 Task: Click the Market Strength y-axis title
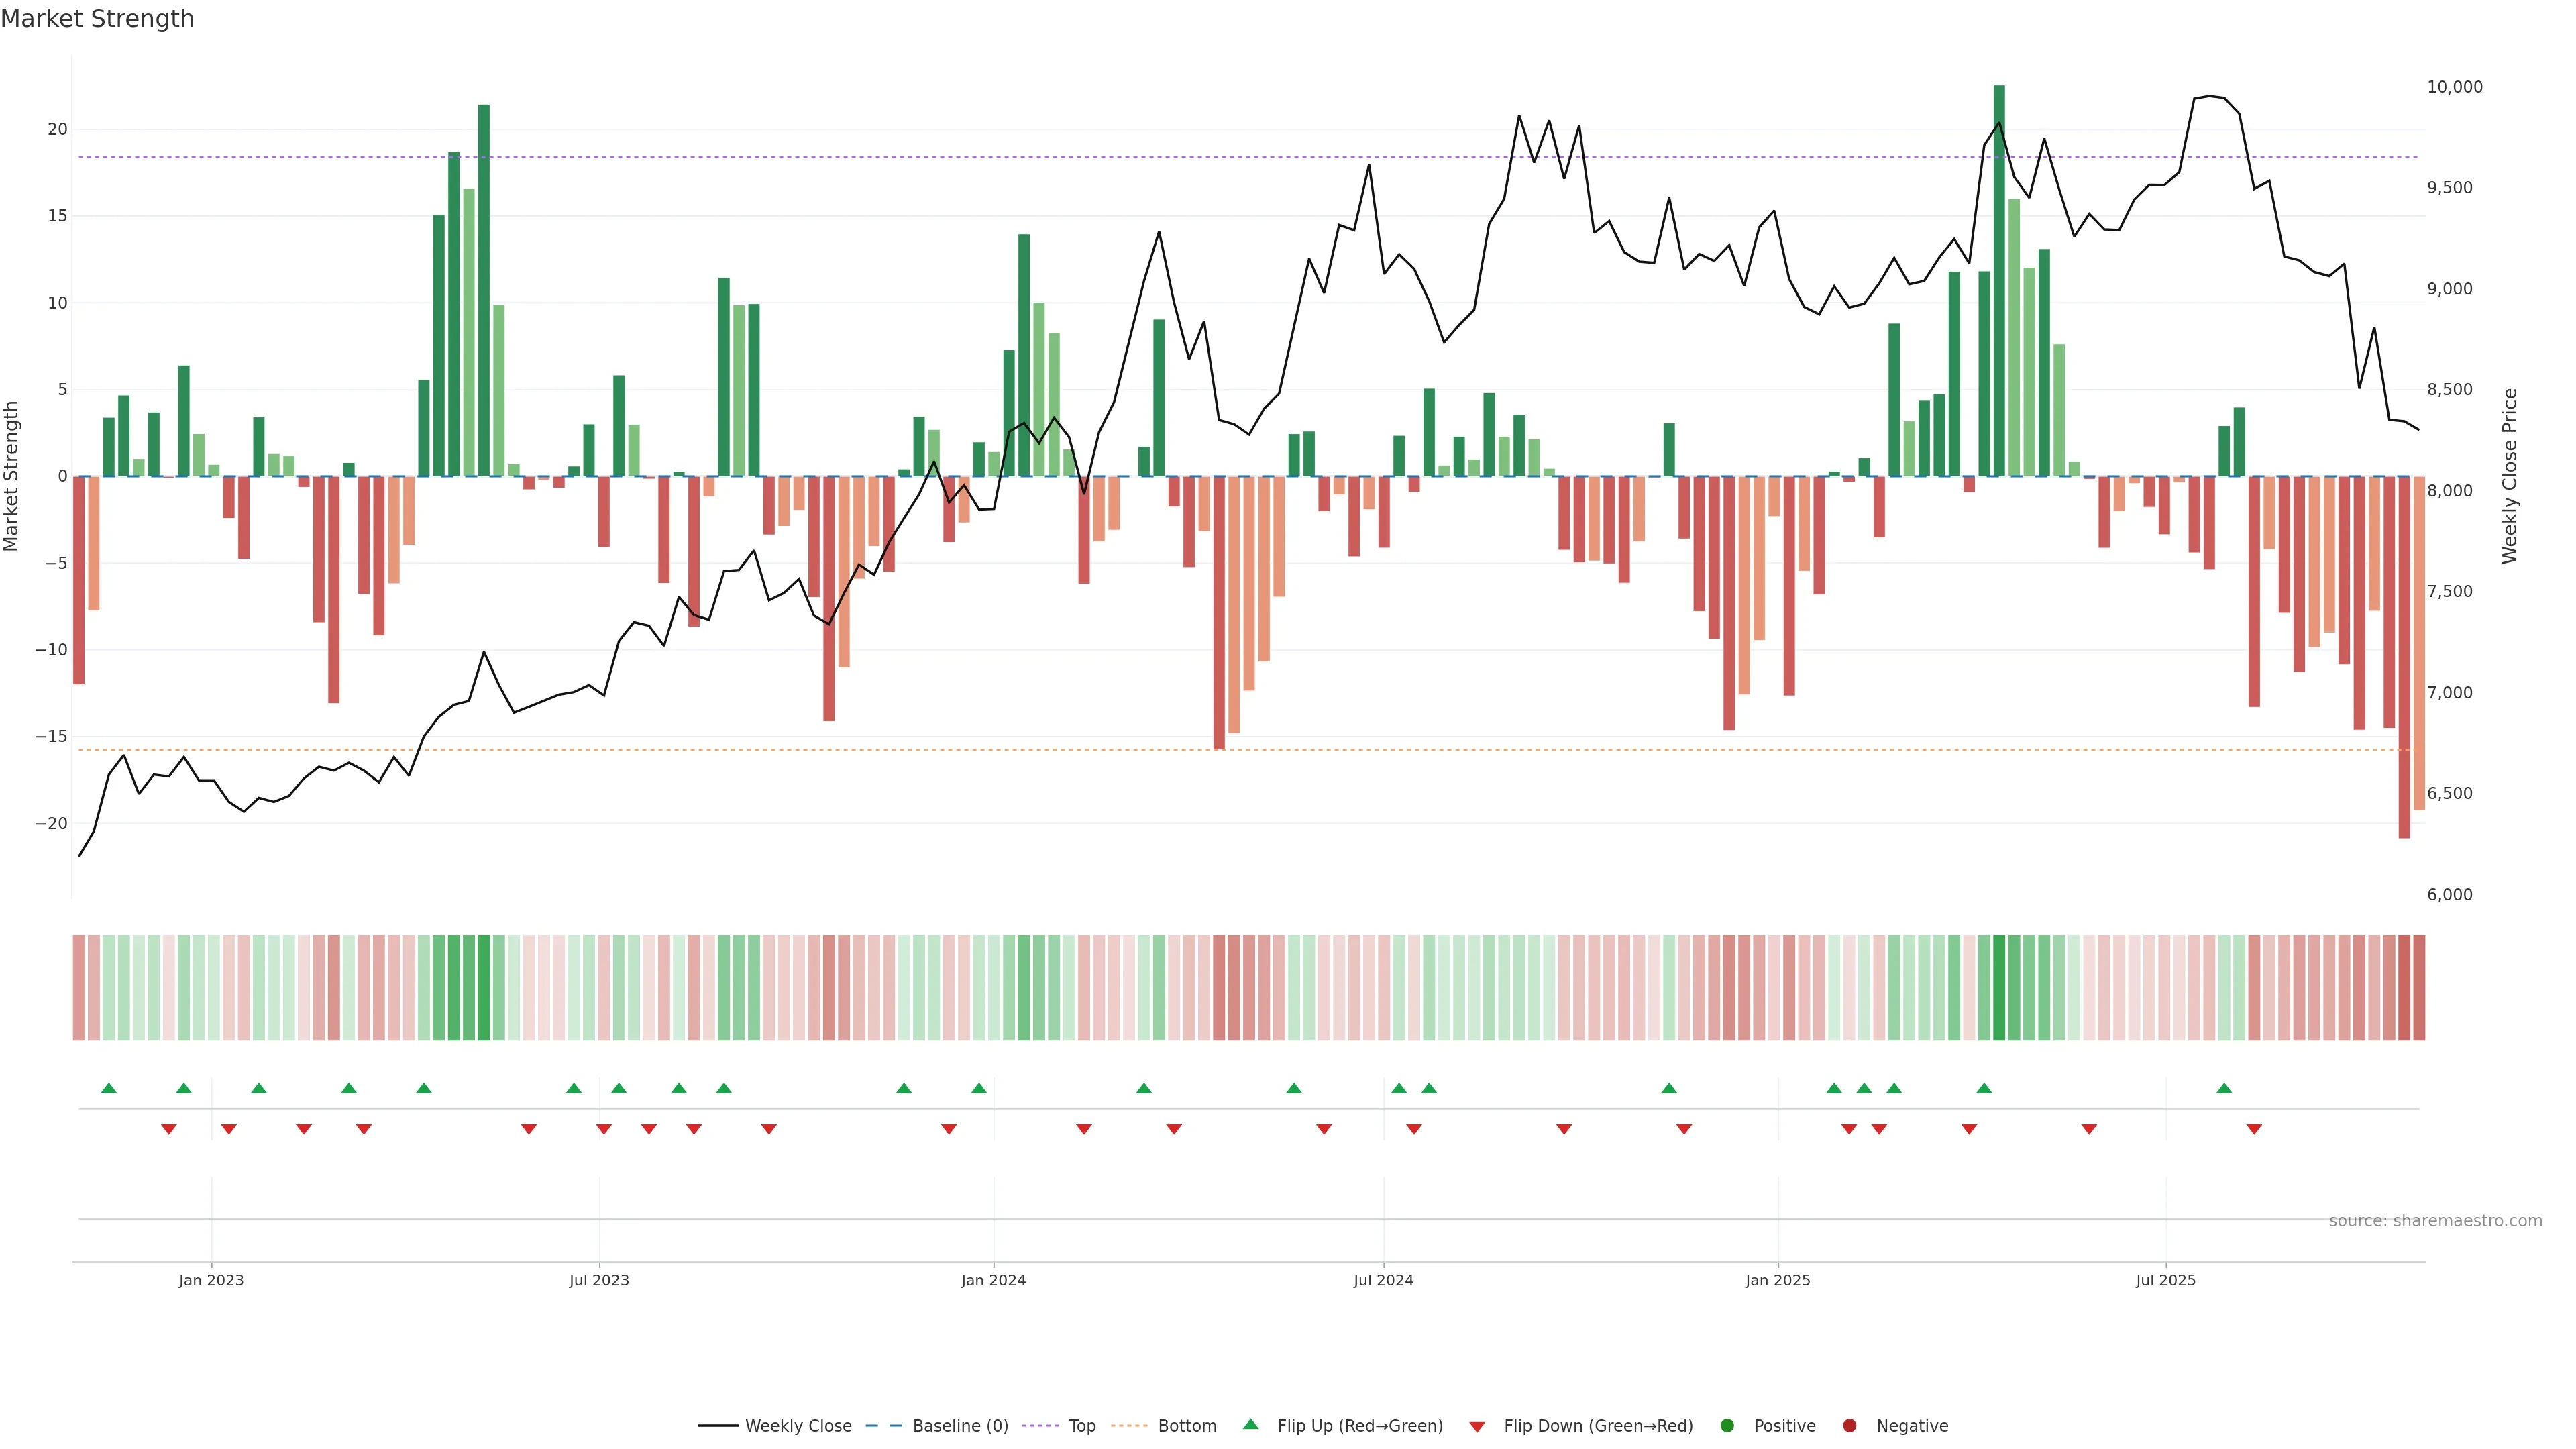point(12,476)
